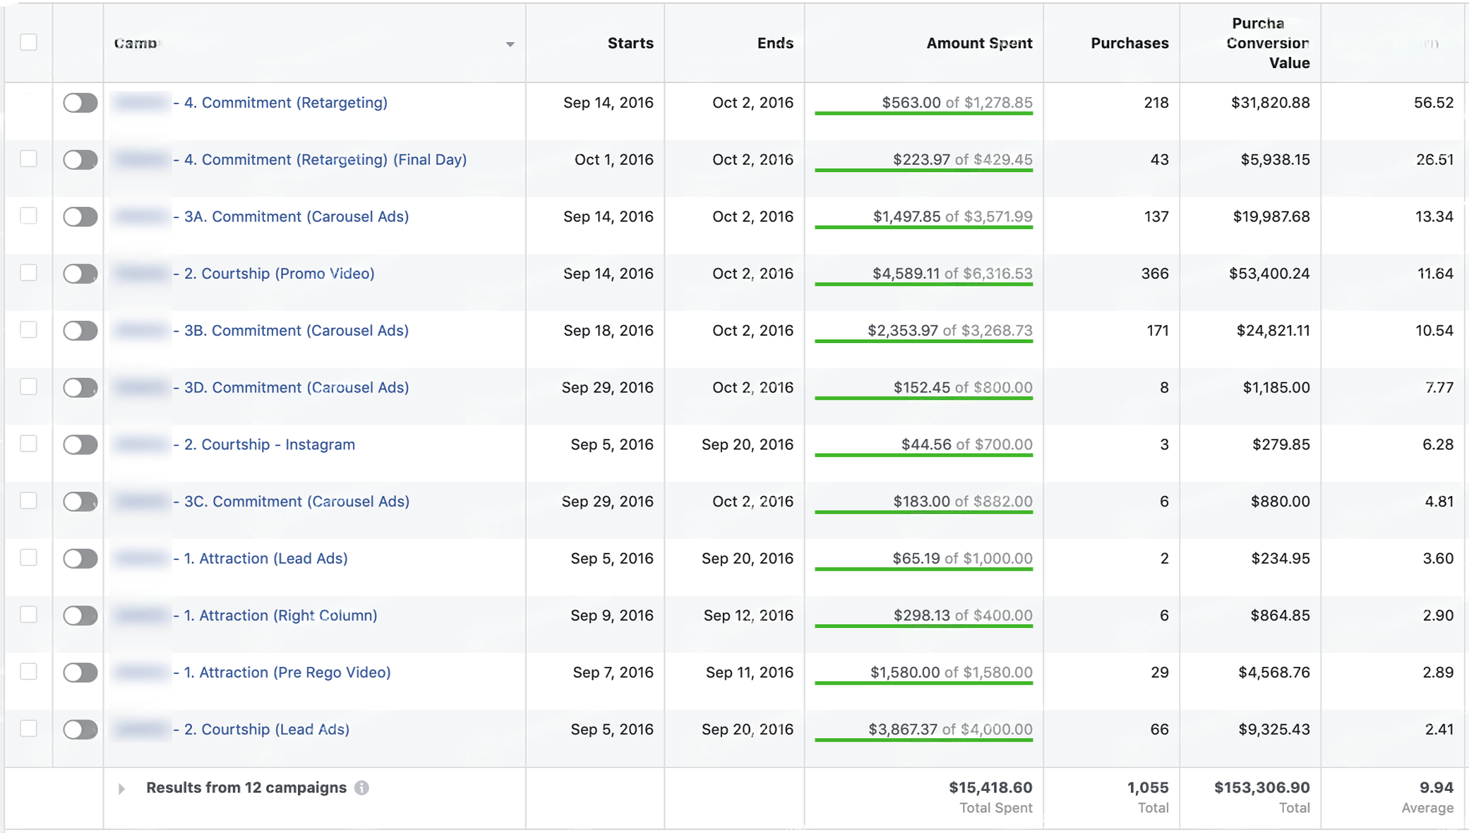Screen dimensions: 1469x833
Task: Click the $4,589.11 of $6,316.53 spend bar
Action: 923,275
